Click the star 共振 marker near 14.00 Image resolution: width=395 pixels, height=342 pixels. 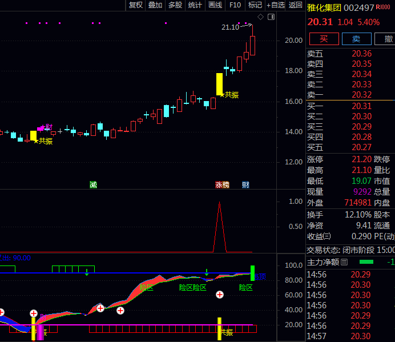coord(43,141)
